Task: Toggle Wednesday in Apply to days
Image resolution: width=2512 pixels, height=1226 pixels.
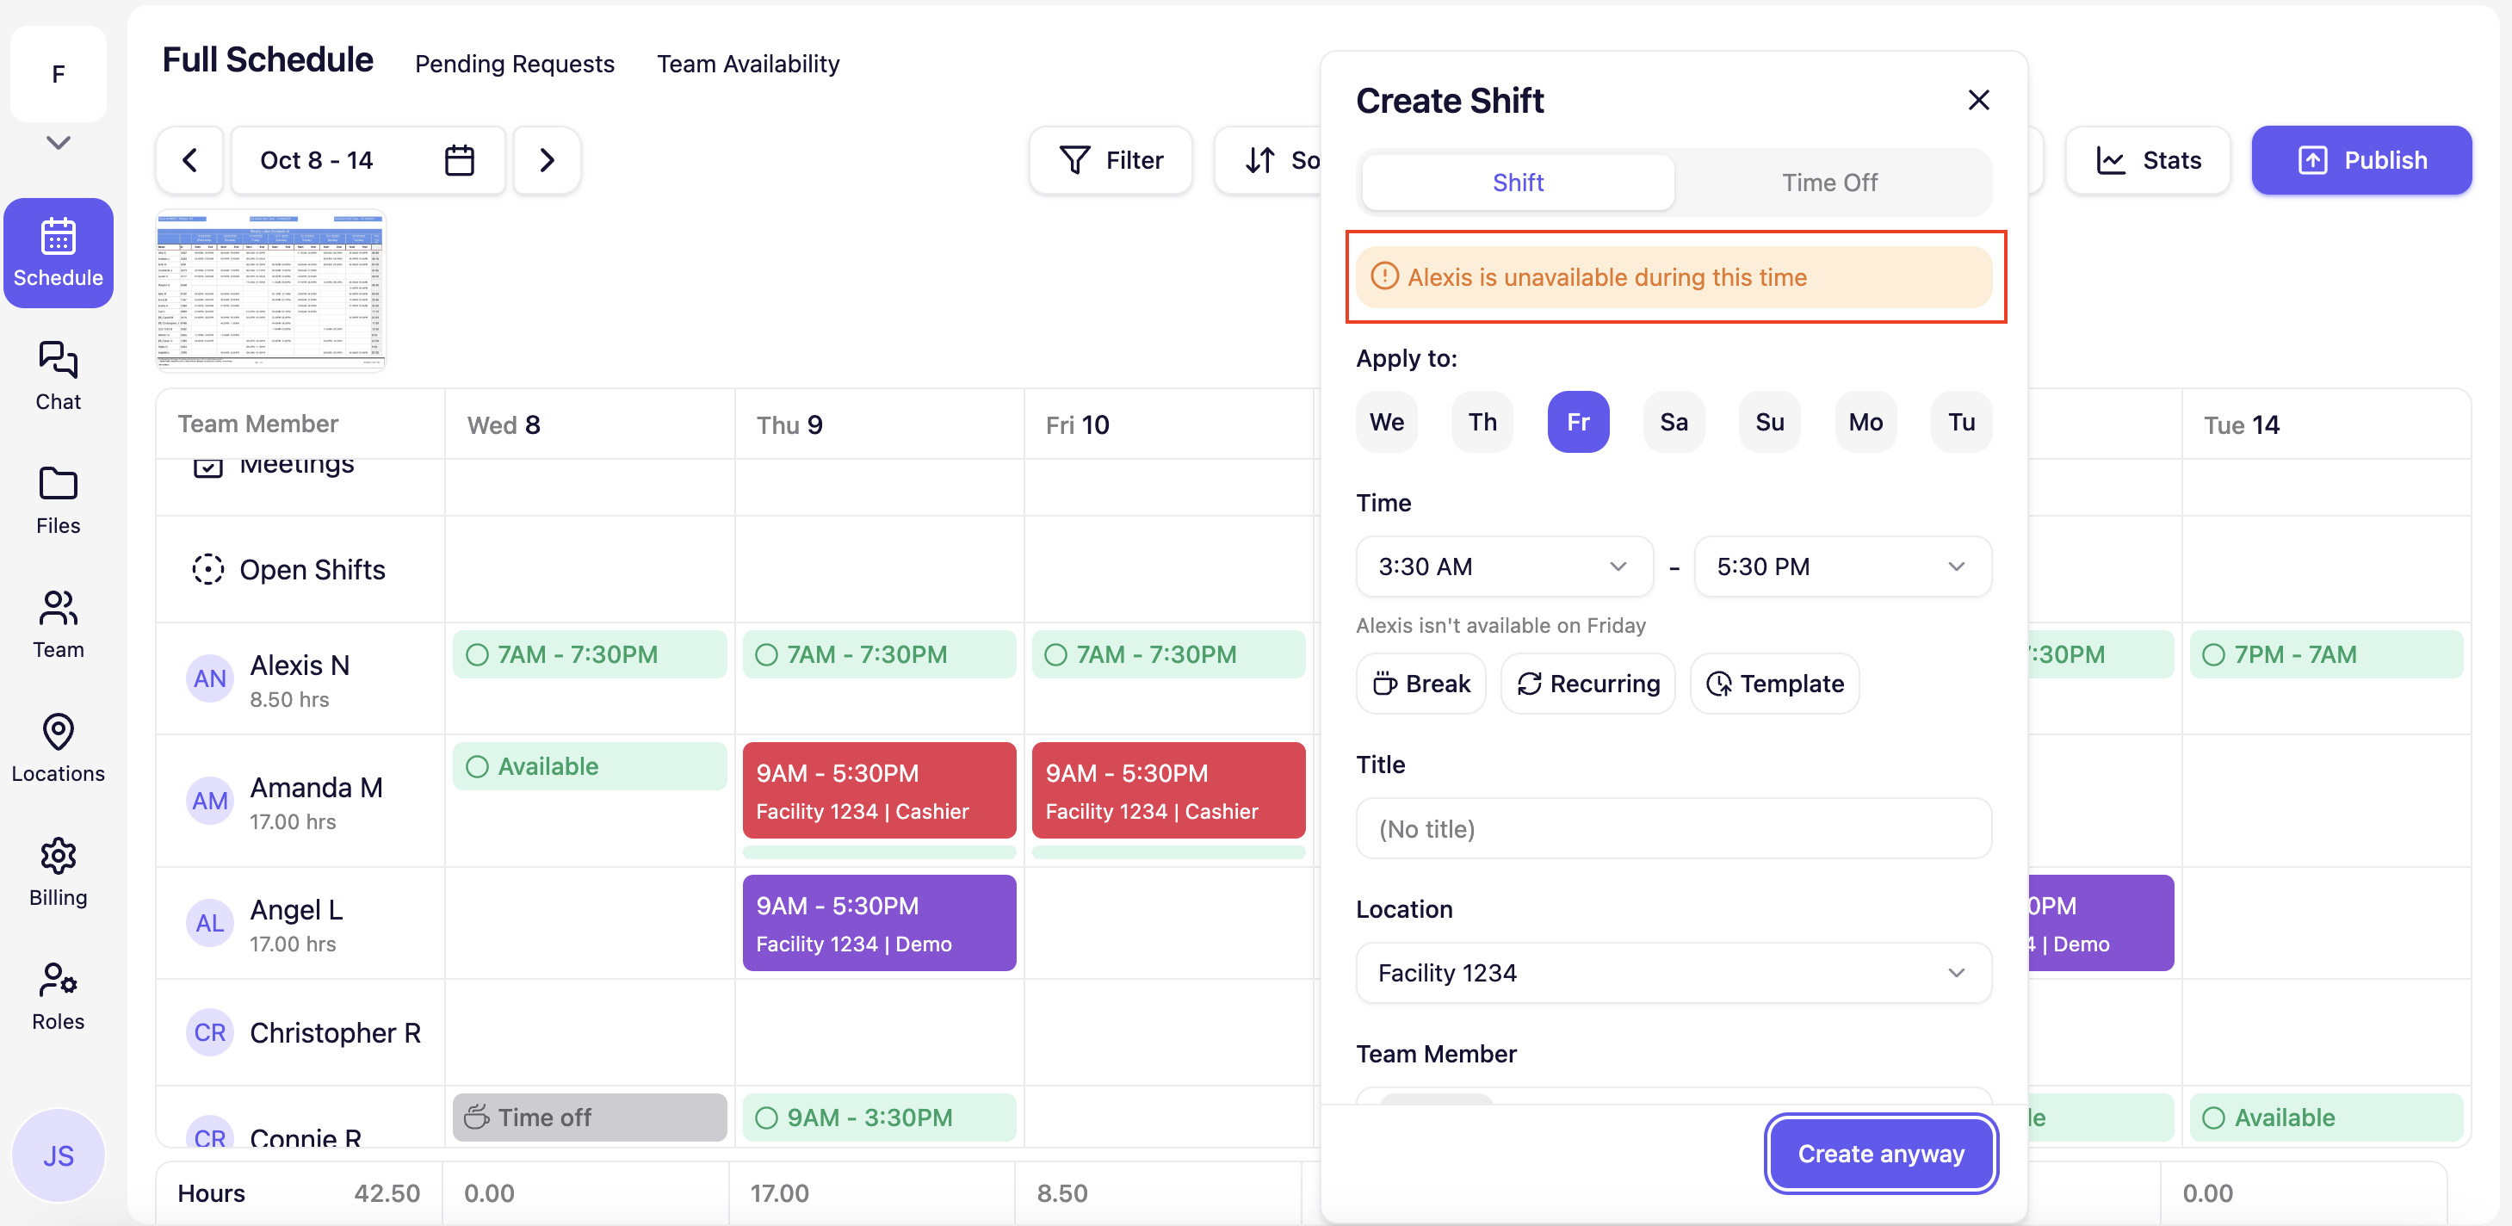Action: click(1386, 421)
